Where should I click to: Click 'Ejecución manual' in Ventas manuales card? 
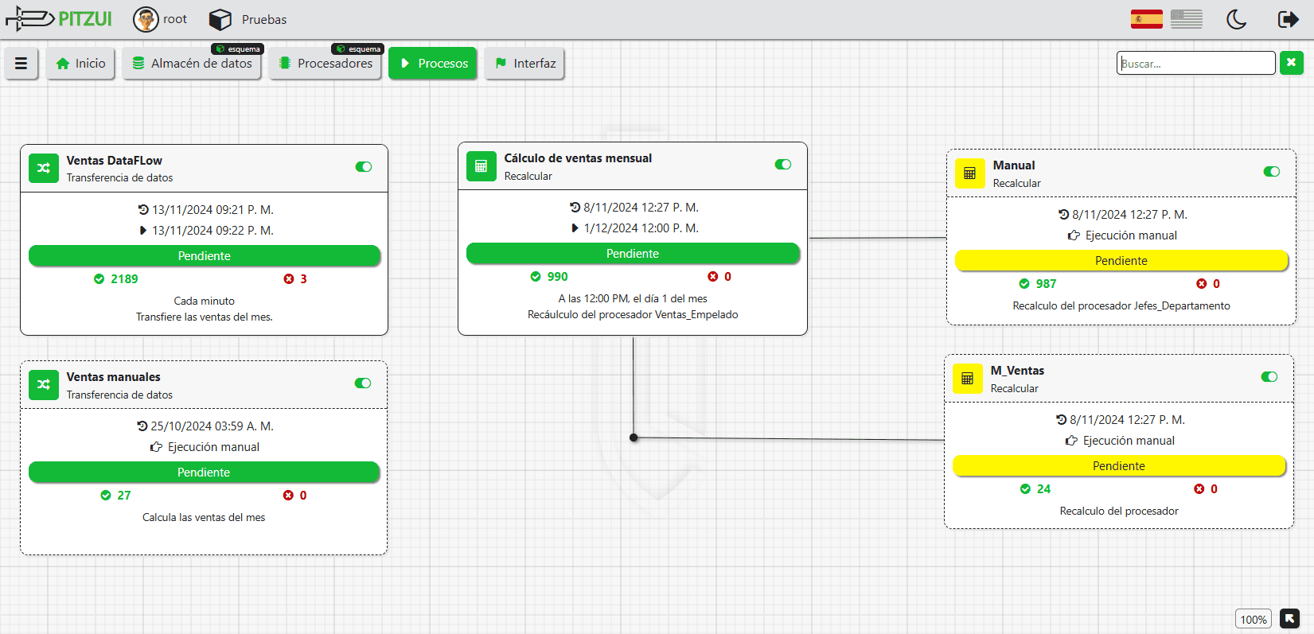tap(213, 446)
